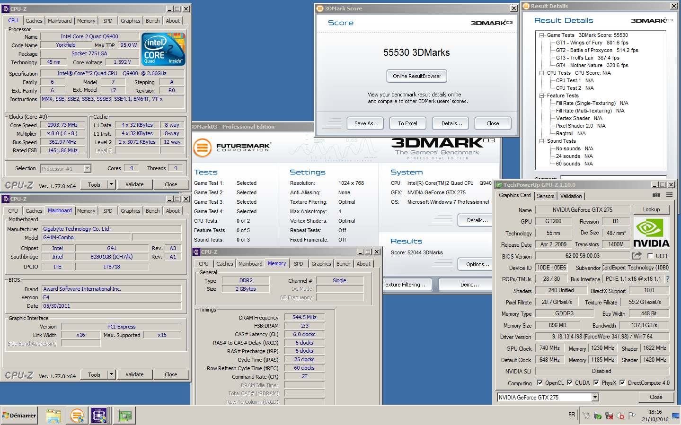The width and height of the screenshot is (681, 425).
Task: Click title icon of CPU-Z Mainboard window
Action: [6, 199]
